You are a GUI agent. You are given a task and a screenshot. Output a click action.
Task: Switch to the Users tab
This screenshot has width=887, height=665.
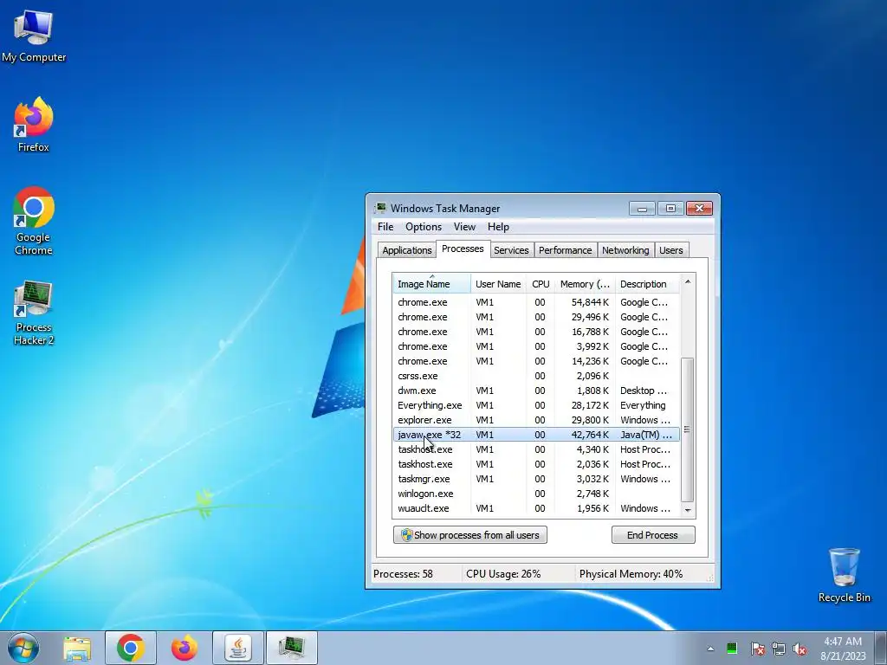pyautogui.click(x=671, y=250)
